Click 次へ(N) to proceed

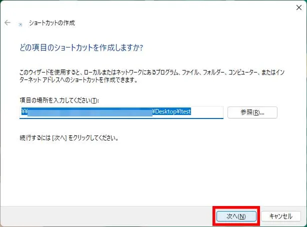coord(236,216)
